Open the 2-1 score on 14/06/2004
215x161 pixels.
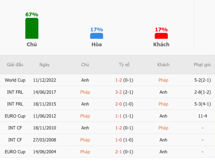point(118,152)
